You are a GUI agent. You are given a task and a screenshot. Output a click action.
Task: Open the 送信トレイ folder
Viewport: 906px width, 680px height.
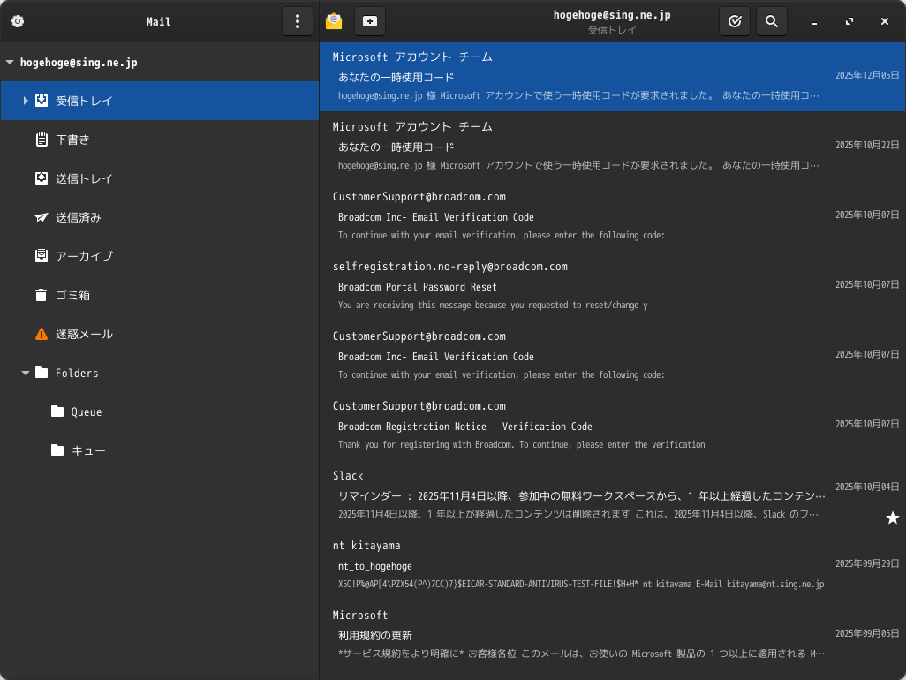pos(160,178)
